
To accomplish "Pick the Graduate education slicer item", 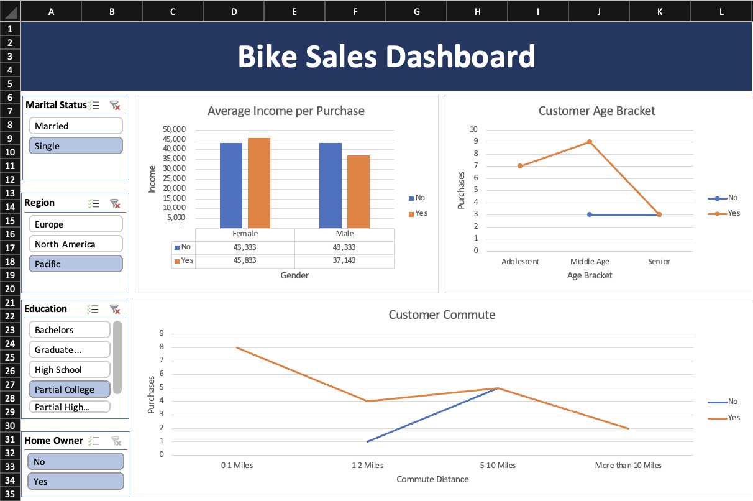I will tap(69, 350).
